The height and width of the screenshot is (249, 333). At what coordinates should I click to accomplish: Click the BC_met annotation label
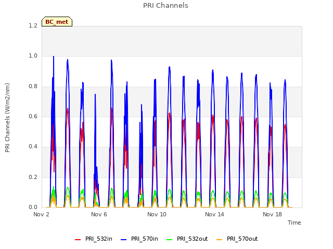(x=57, y=22)
